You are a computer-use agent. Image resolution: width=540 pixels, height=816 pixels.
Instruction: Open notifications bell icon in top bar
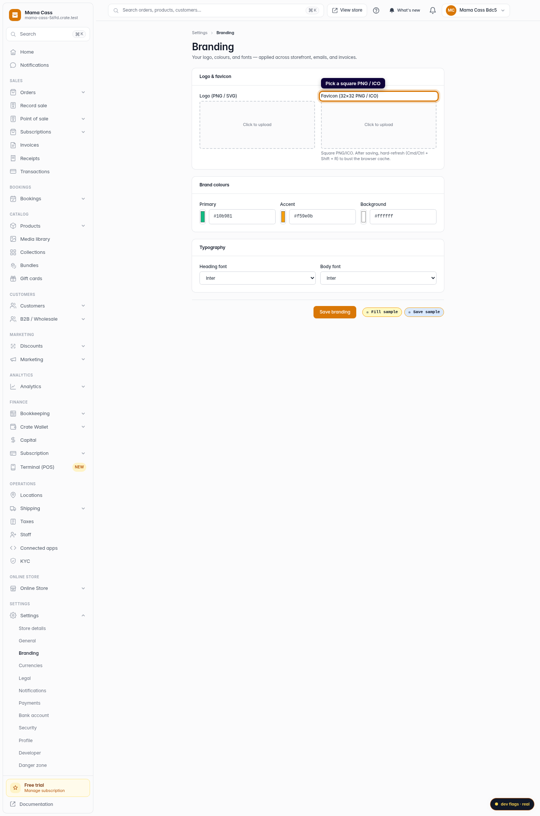pos(433,10)
